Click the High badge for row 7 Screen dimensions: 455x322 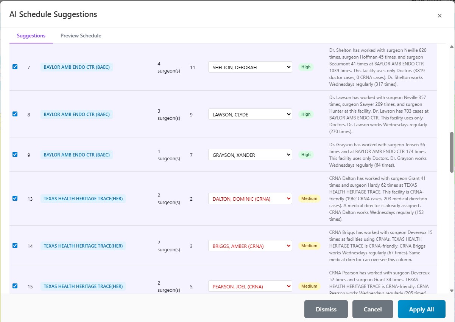(x=306, y=67)
